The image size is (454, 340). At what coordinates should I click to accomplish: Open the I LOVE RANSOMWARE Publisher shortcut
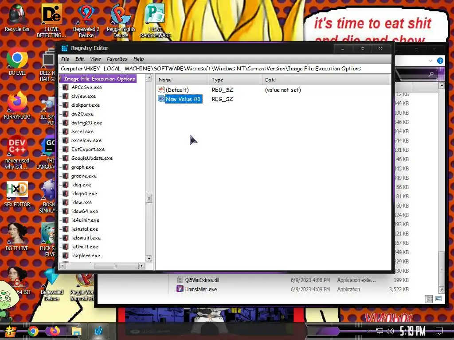pos(156,20)
